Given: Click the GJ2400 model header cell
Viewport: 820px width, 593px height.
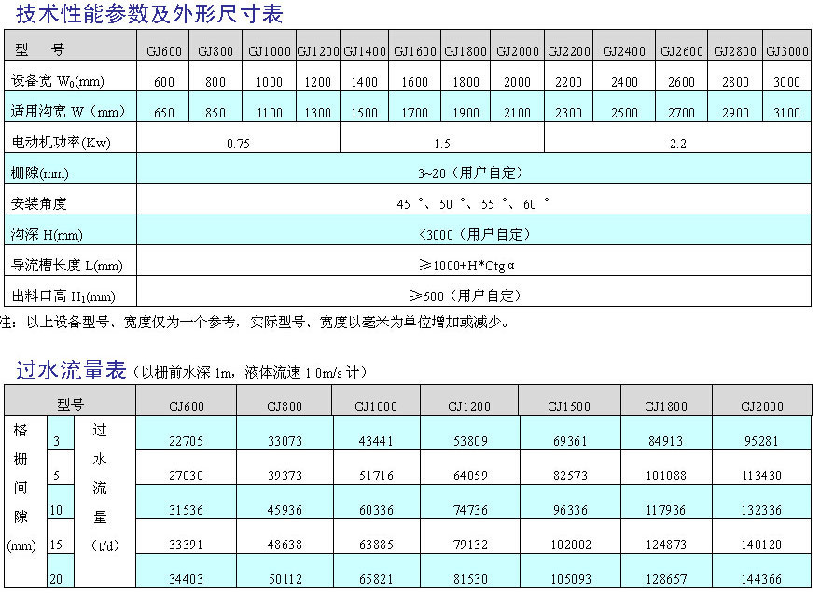Looking at the screenshot, I should point(623,51).
